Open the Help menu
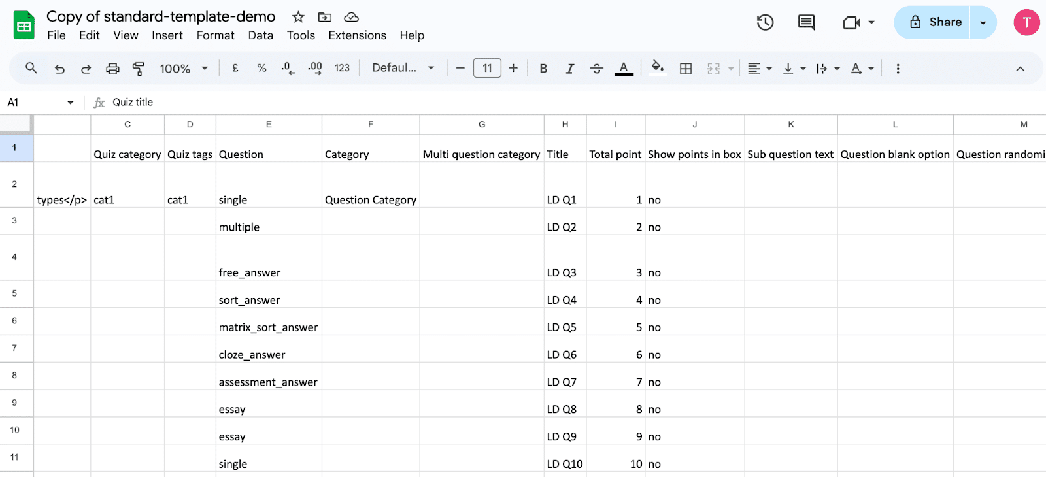 point(412,35)
